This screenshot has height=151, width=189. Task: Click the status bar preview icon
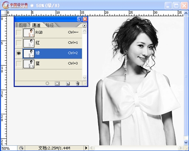[21, 148]
